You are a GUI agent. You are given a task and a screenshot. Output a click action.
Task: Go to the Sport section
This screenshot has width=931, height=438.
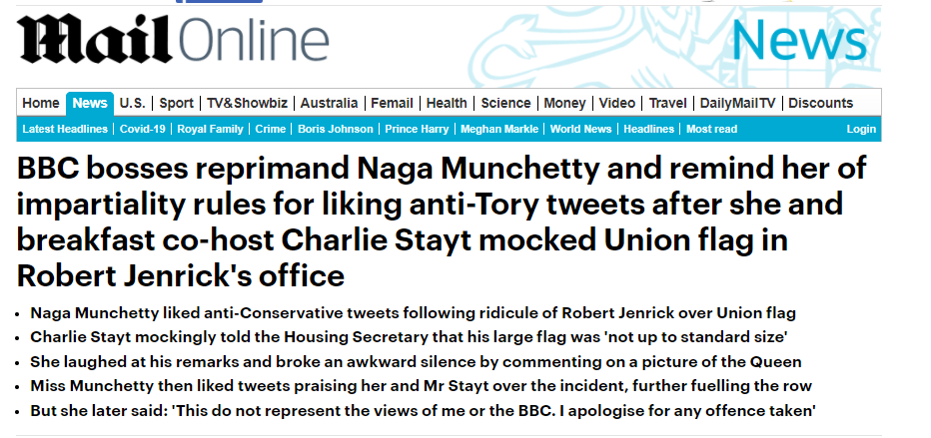(177, 103)
